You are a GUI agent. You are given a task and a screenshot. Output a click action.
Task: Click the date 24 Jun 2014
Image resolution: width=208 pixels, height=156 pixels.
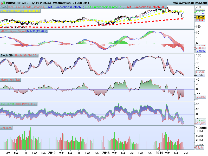(81, 3)
